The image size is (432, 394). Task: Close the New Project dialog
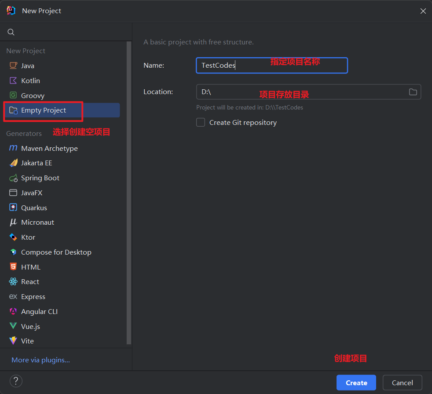pos(423,11)
